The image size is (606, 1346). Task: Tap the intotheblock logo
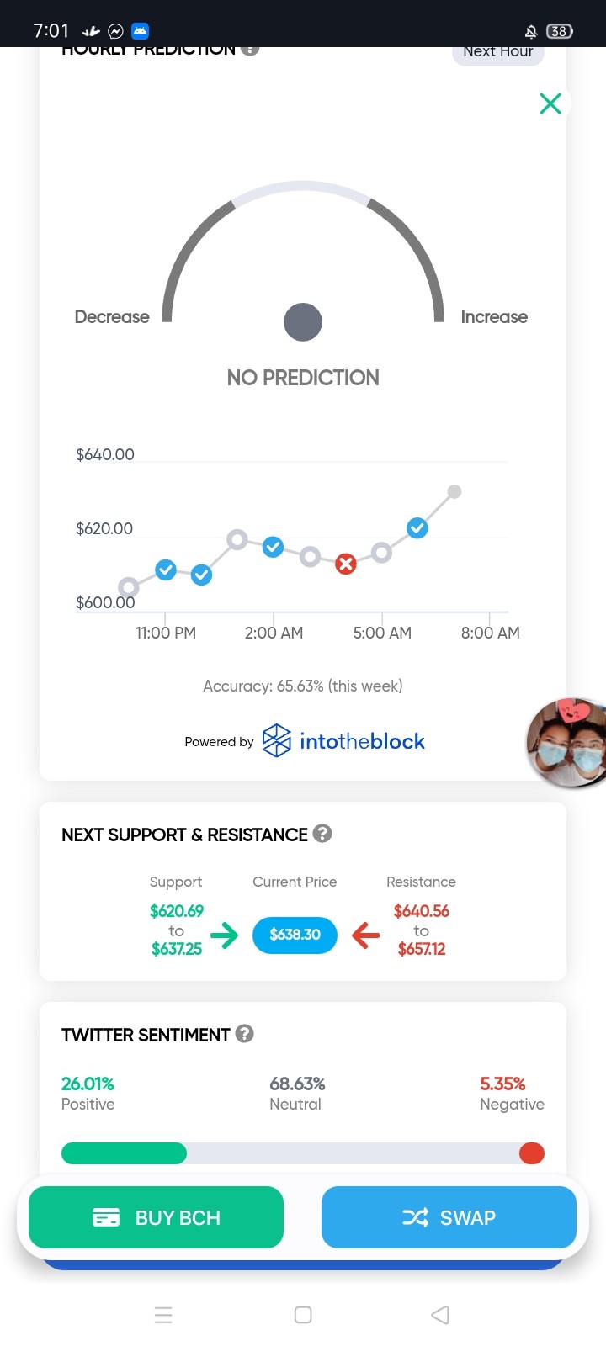(x=343, y=741)
